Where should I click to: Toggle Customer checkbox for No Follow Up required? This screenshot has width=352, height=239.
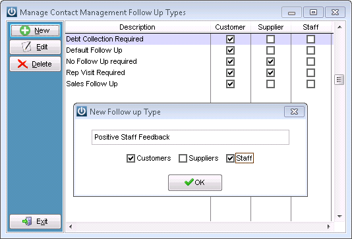230,62
